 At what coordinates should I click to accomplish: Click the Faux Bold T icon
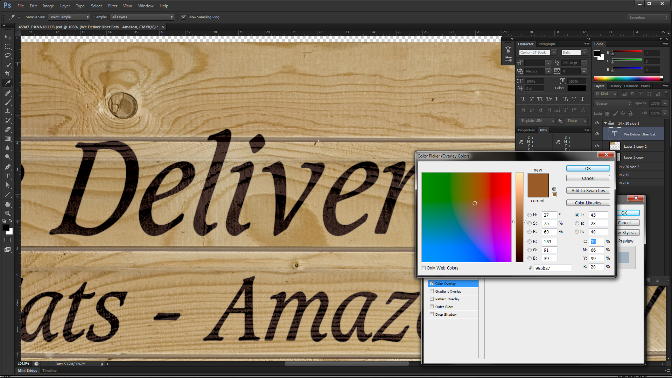point(523,99)
